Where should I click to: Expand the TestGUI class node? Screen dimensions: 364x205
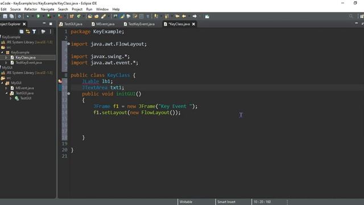[10, 98]
